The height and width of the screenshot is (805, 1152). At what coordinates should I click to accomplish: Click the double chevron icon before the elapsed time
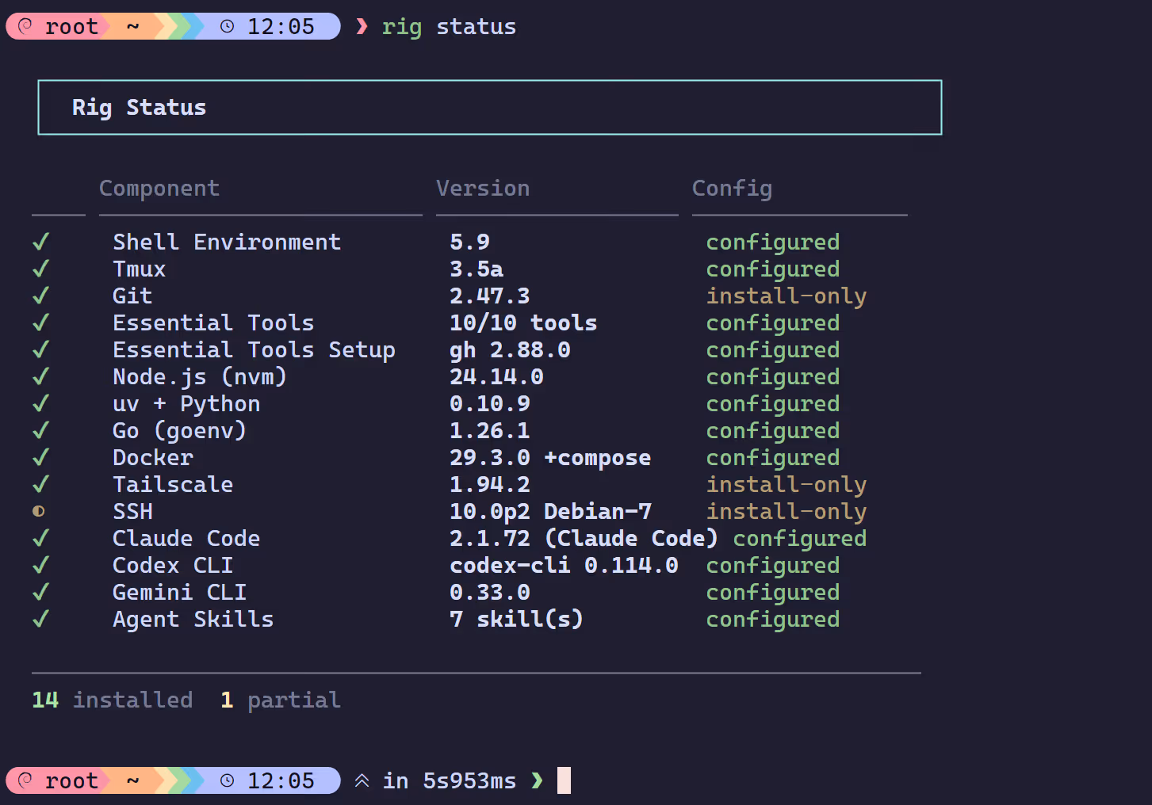[x=362, y=780]
